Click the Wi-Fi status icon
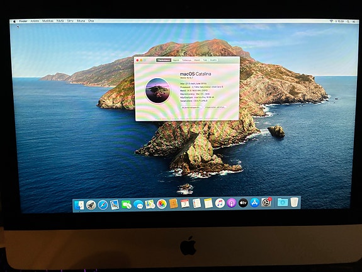The height and width of the screenshot is (272, 362). (x=331, y=21)
